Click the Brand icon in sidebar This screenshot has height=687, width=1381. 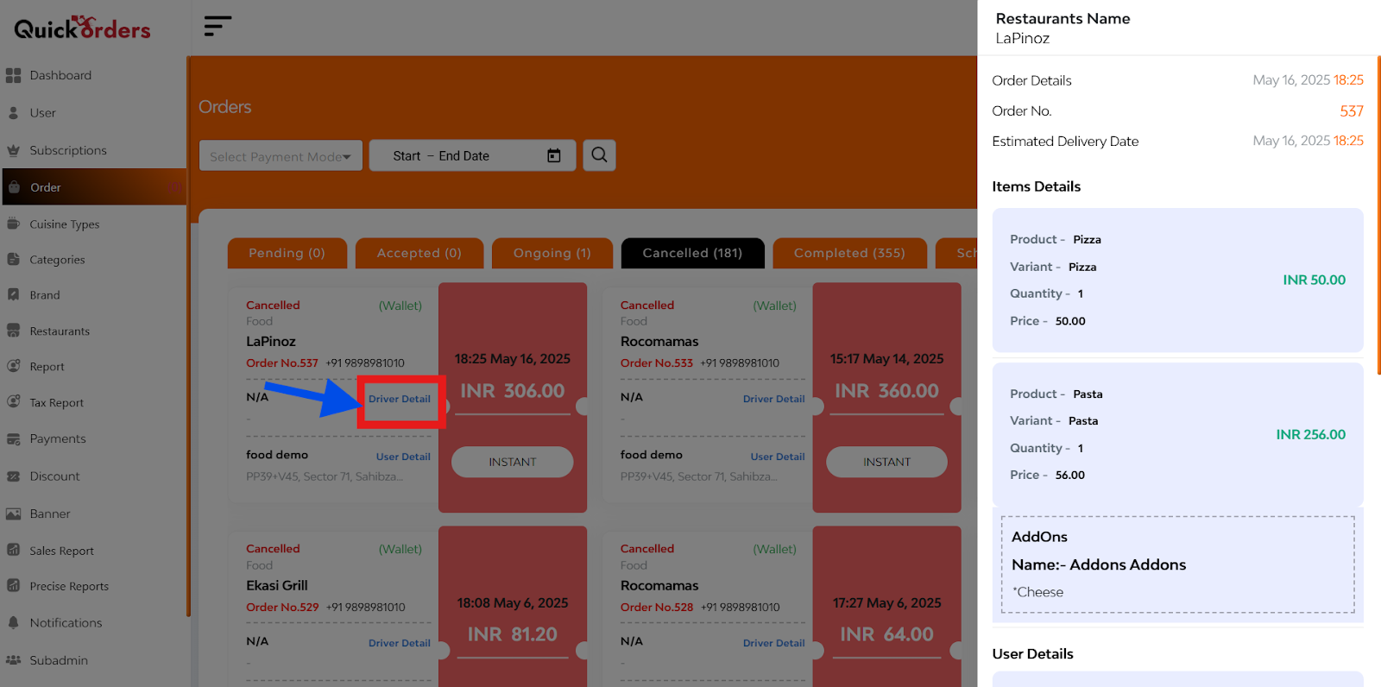(x=13, y=294)
